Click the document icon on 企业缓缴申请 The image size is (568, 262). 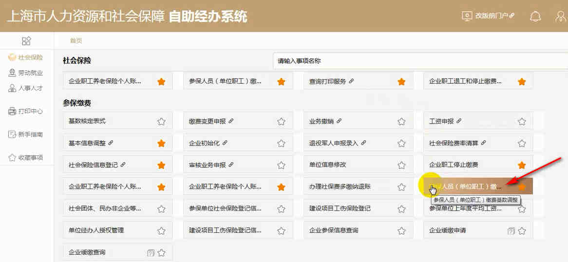click(511, 231)
